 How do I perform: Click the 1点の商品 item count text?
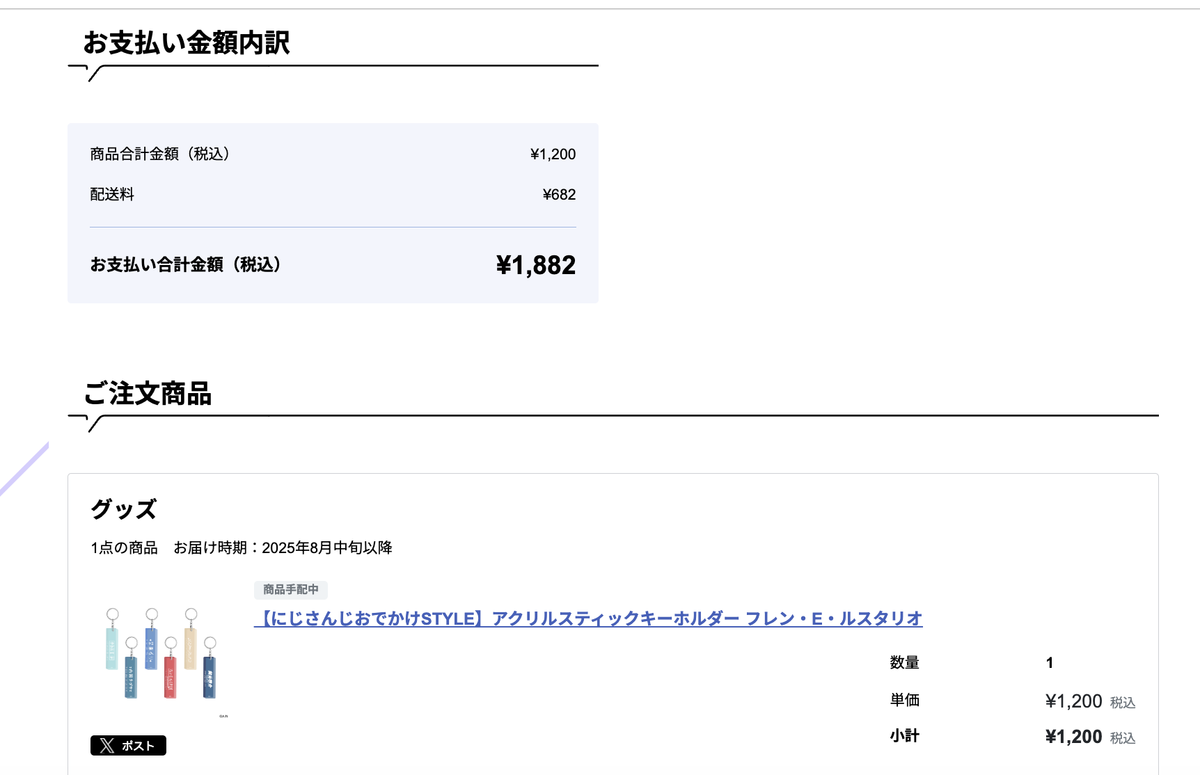click(124, 548)
